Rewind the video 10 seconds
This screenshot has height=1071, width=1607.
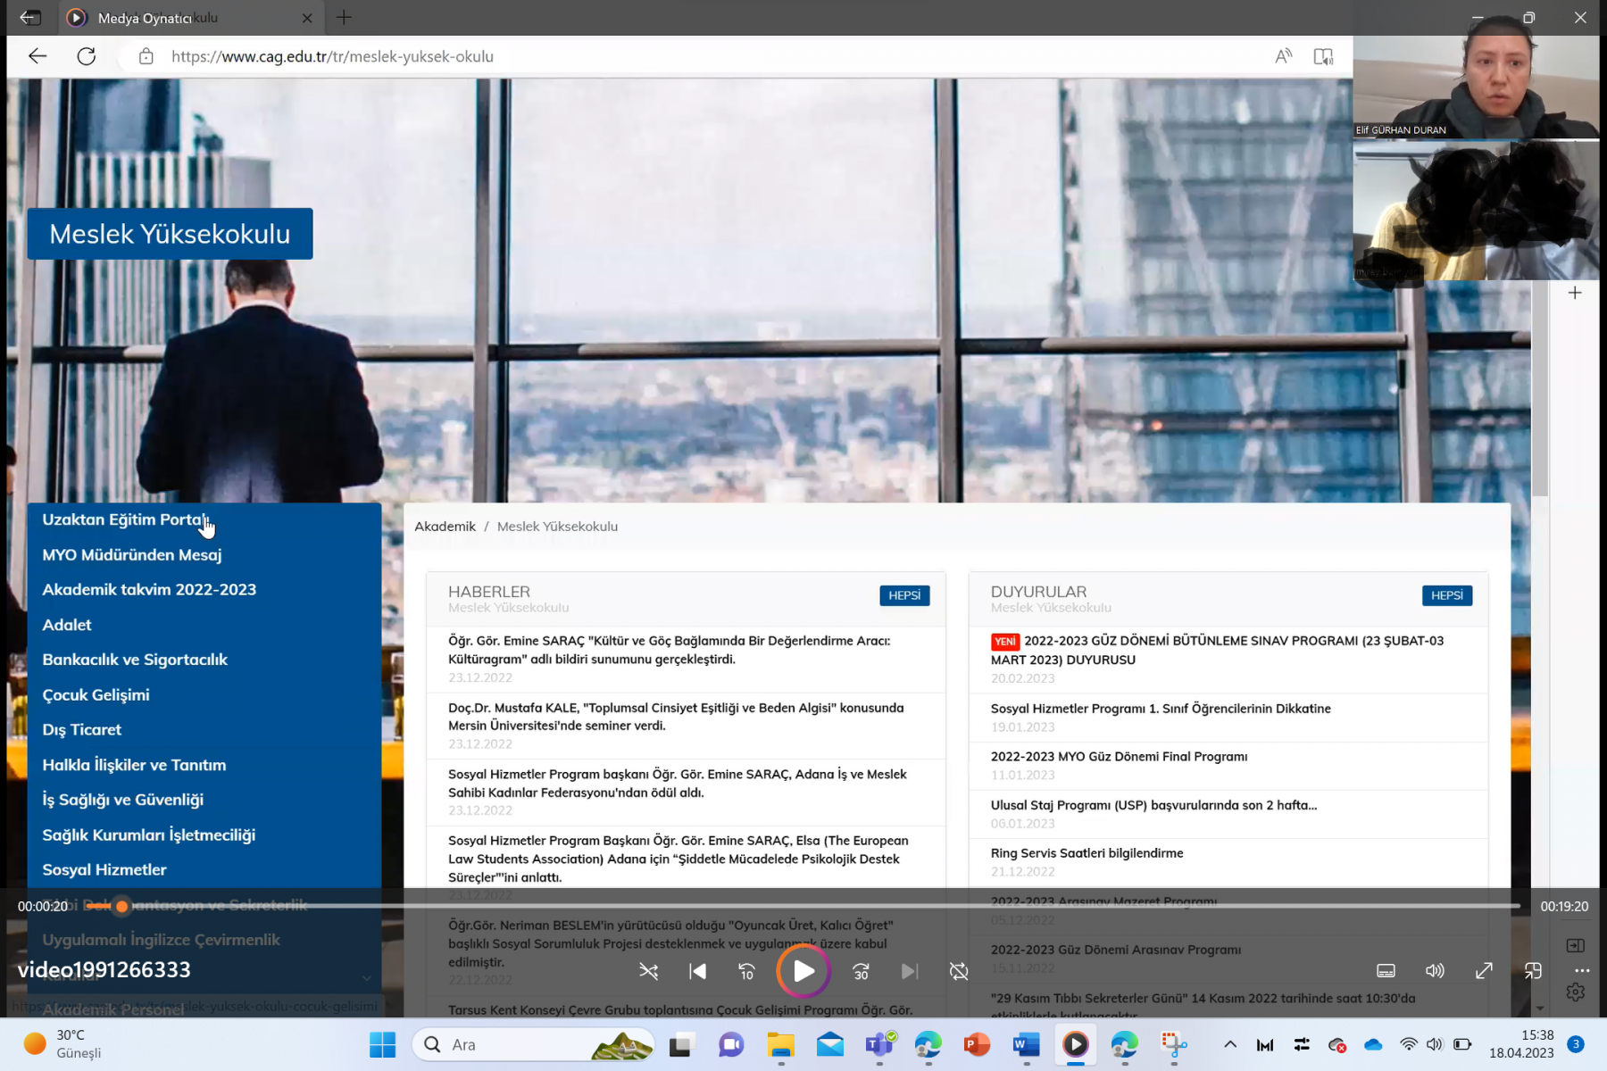click(747, 971)
